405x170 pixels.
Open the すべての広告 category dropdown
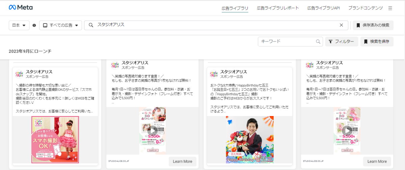pyautogui.click(x=60, y=25)
